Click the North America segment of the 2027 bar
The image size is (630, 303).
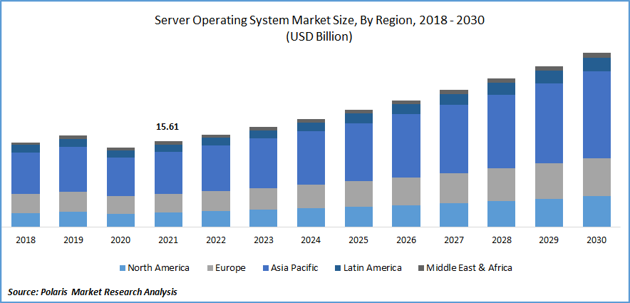tap(454, 215)
